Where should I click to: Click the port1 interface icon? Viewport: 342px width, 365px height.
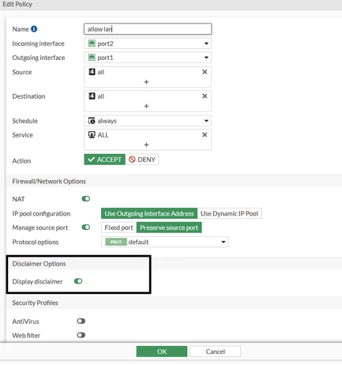[x=92, y=58]
